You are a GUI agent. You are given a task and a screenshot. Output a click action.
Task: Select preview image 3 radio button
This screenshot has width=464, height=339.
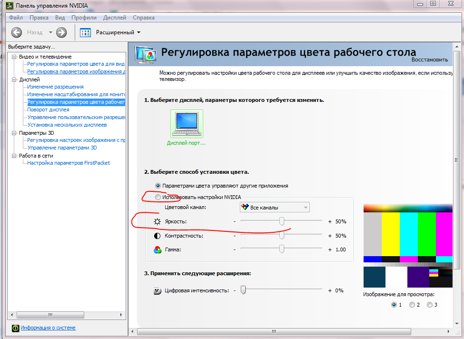(x=430, y=305)
